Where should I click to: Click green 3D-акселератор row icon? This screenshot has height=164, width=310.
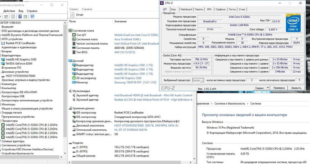point(74,78)
